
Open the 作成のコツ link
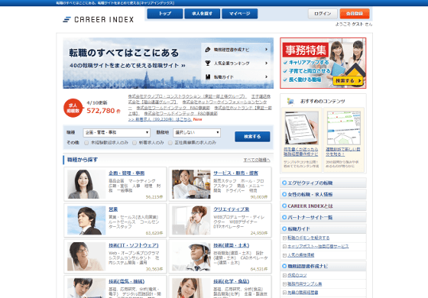coord(297,275)
